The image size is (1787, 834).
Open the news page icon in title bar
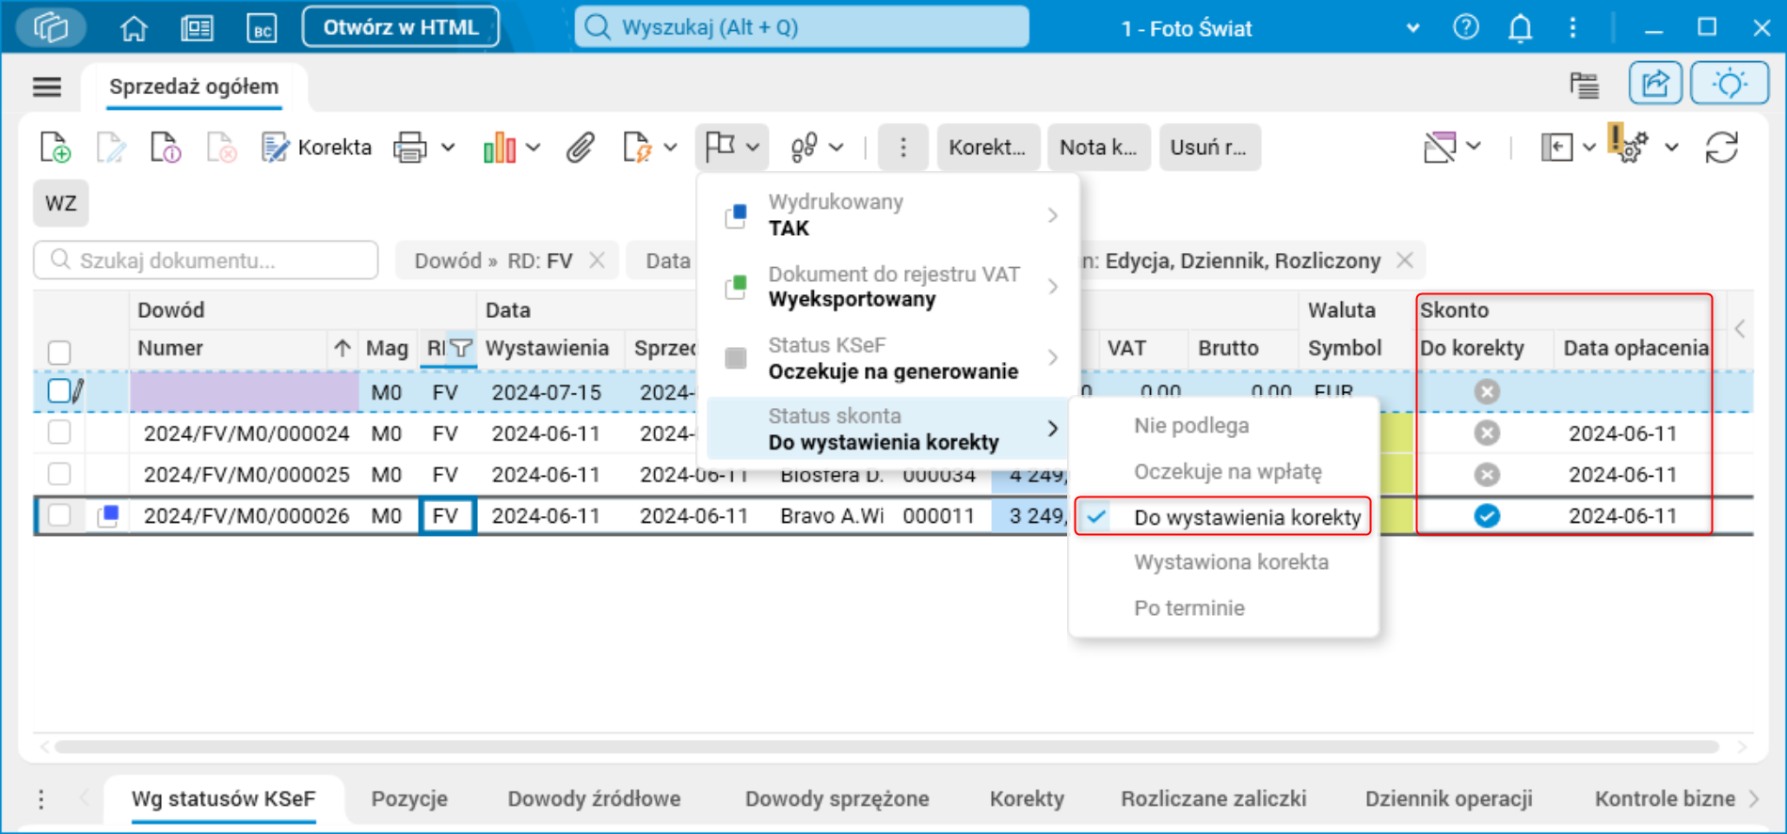coord(197,28)
